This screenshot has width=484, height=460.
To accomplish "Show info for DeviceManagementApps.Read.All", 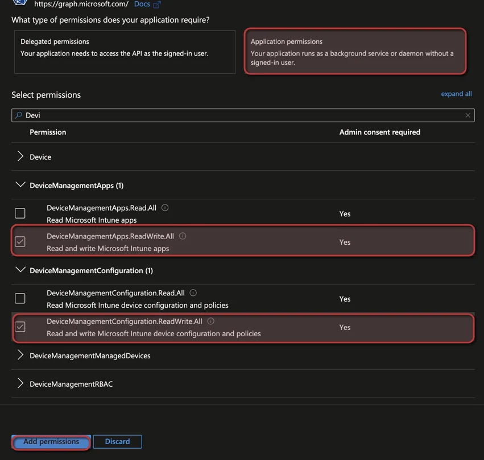I will pos(165,207).
